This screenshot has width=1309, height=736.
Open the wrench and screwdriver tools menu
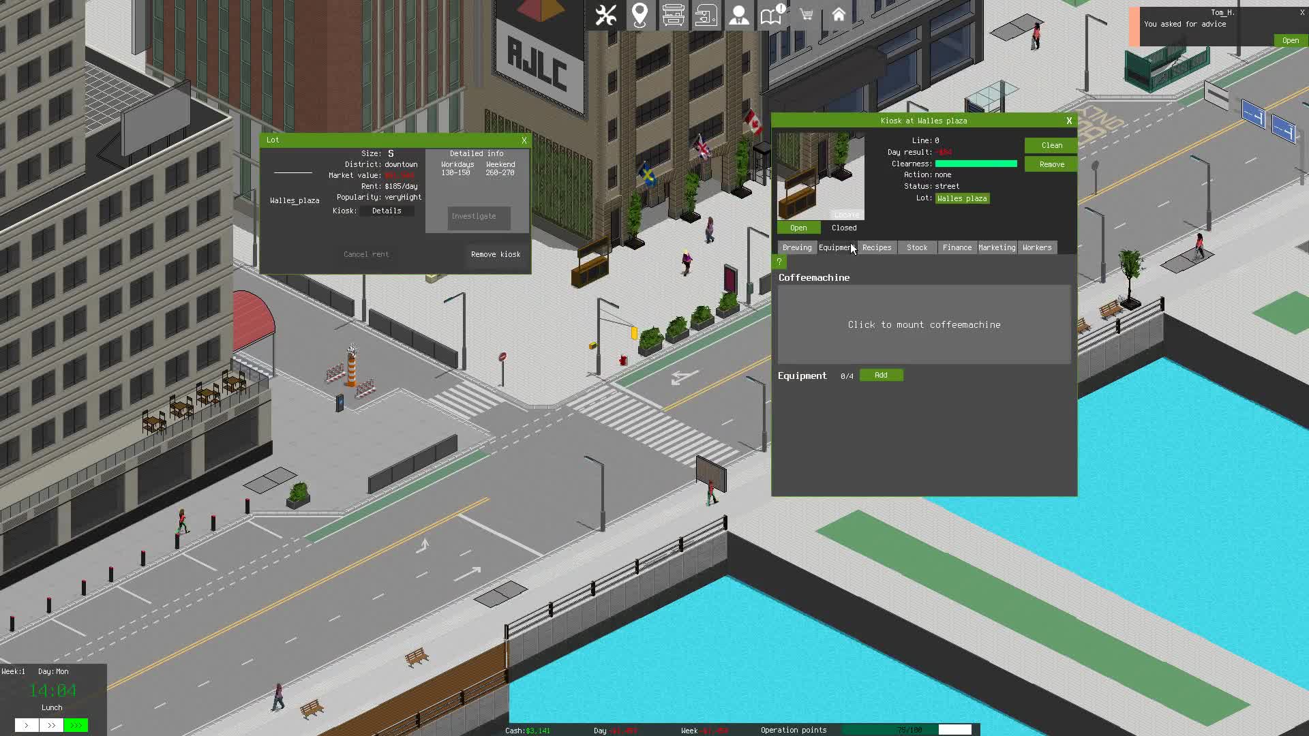[x=605, y=15]
